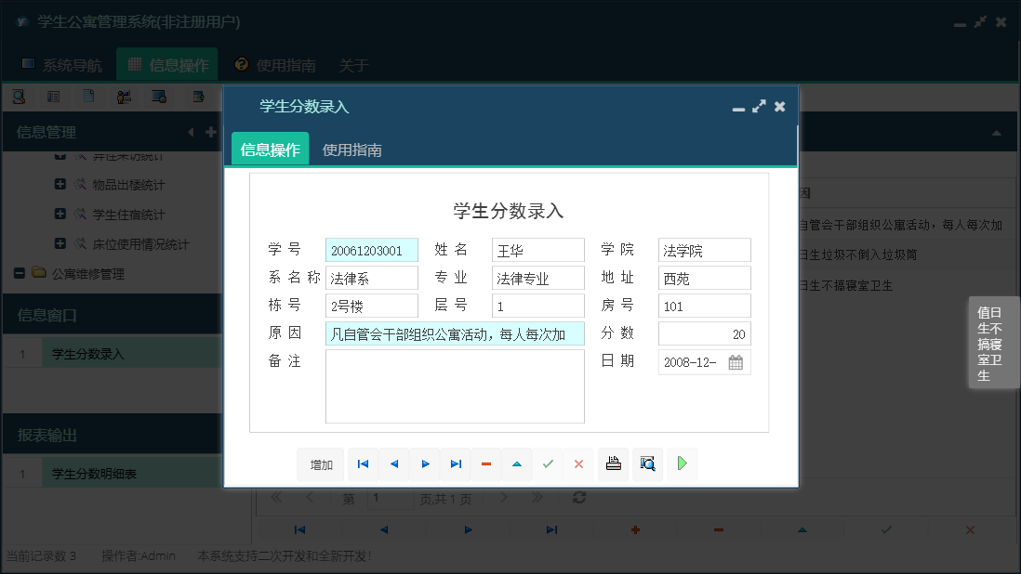Click the 增加 button to add a record

coord(320,463)
